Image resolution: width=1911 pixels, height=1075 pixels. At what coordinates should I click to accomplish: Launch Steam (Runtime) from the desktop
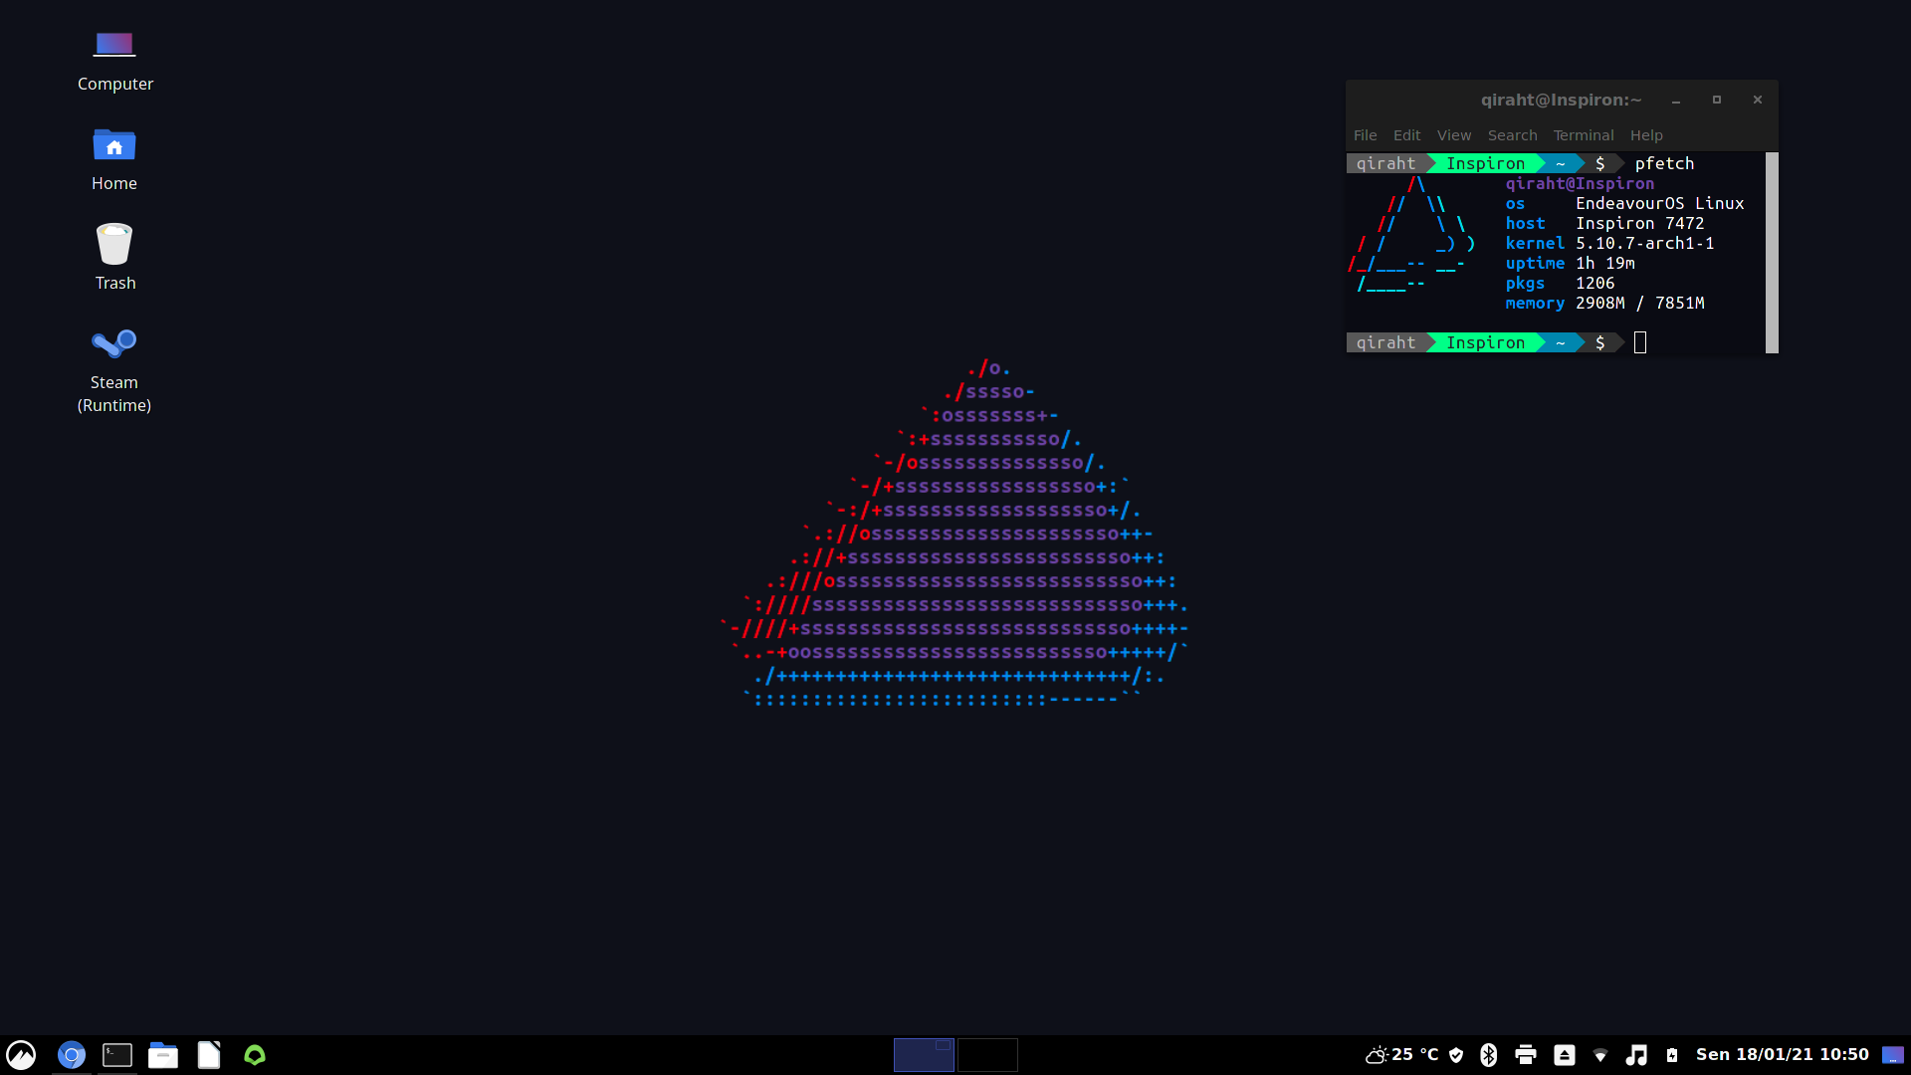point(114,369)
